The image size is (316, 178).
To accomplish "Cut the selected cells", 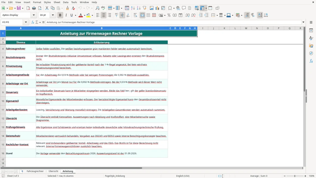I will pos(47,8).
